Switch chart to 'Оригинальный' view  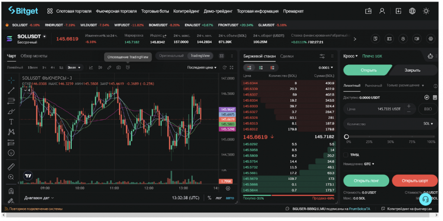[x=171, y=56]
